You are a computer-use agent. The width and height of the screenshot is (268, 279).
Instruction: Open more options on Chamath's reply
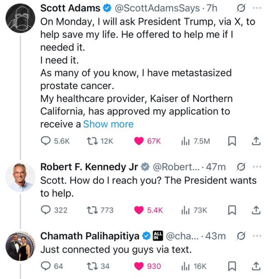256,236
